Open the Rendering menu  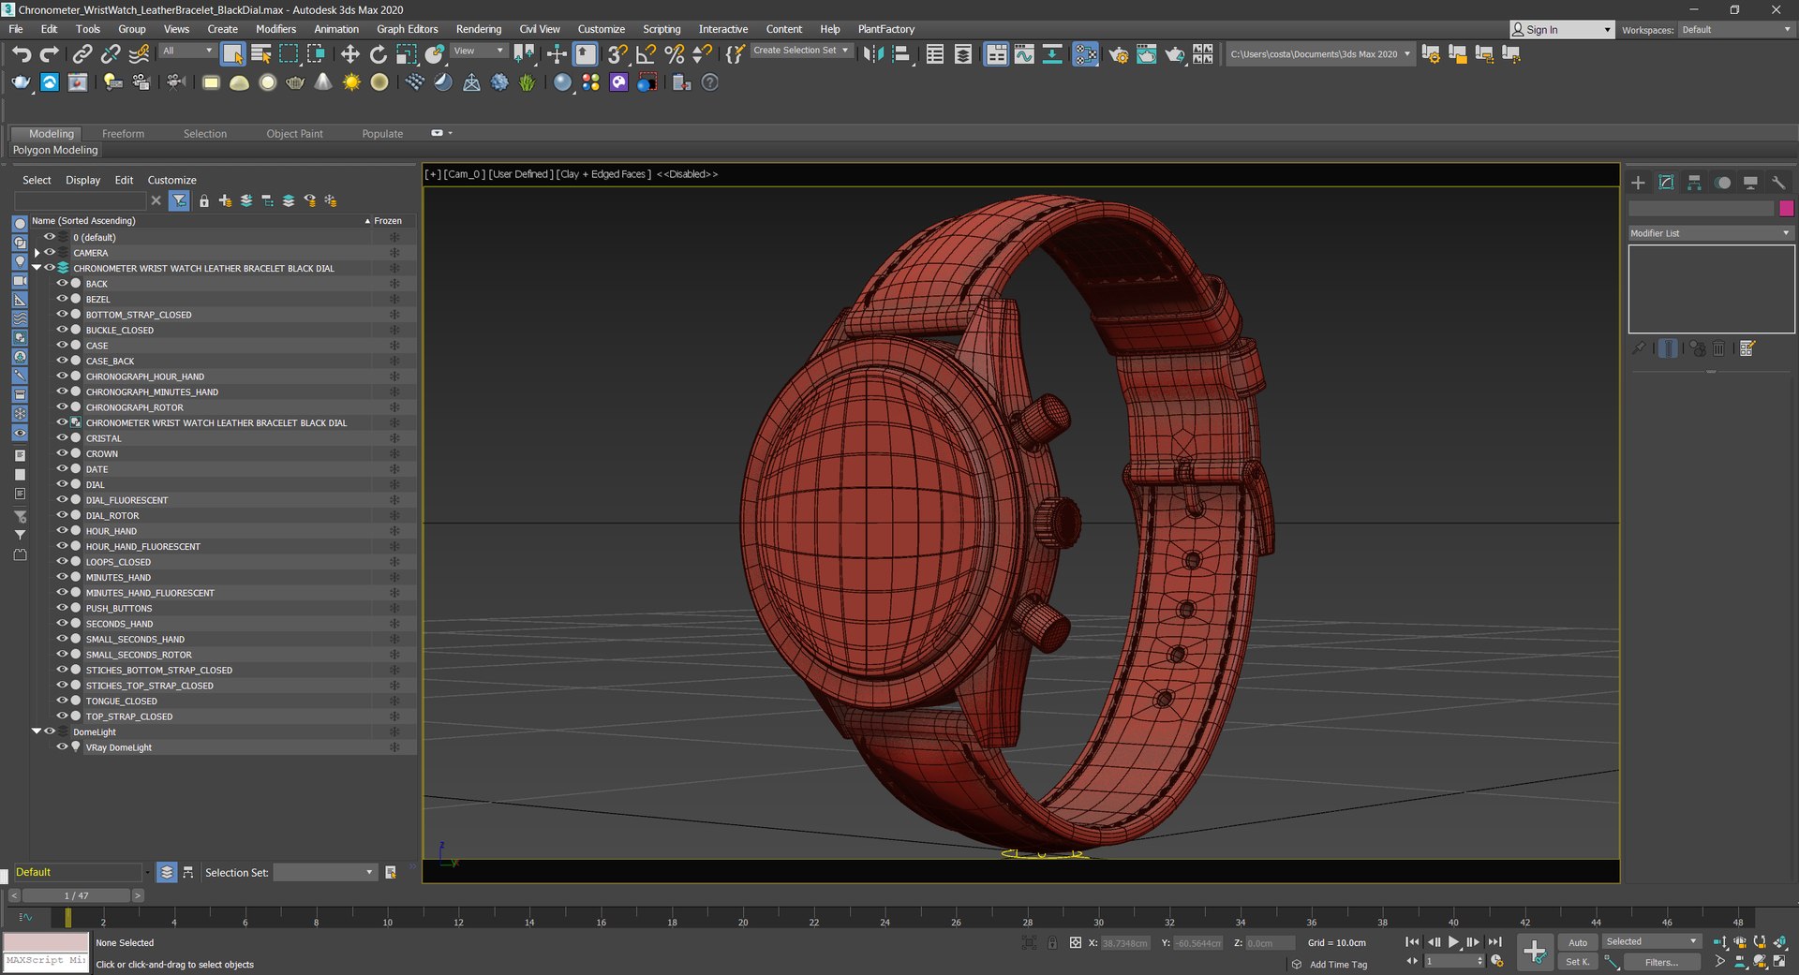pyautogui.click(x=478, y=29)
